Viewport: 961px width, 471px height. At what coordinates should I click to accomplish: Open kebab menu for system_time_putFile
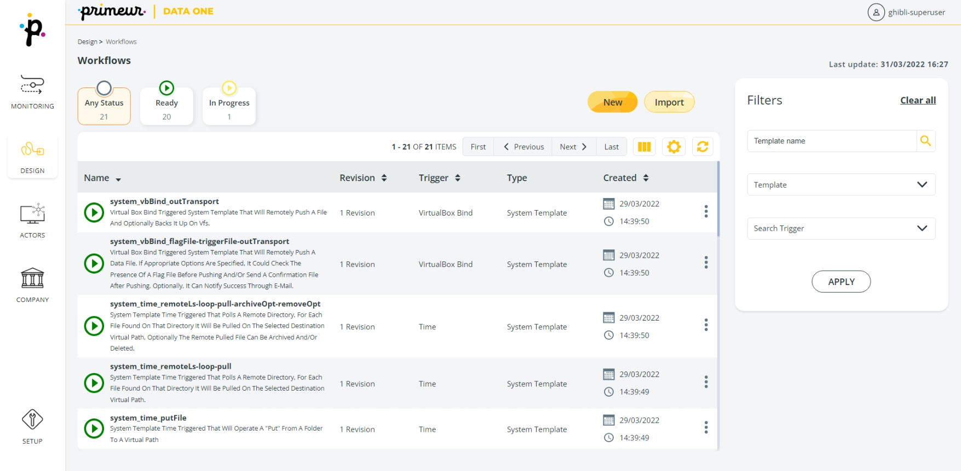pyautogui.click(x=706, y=427)
